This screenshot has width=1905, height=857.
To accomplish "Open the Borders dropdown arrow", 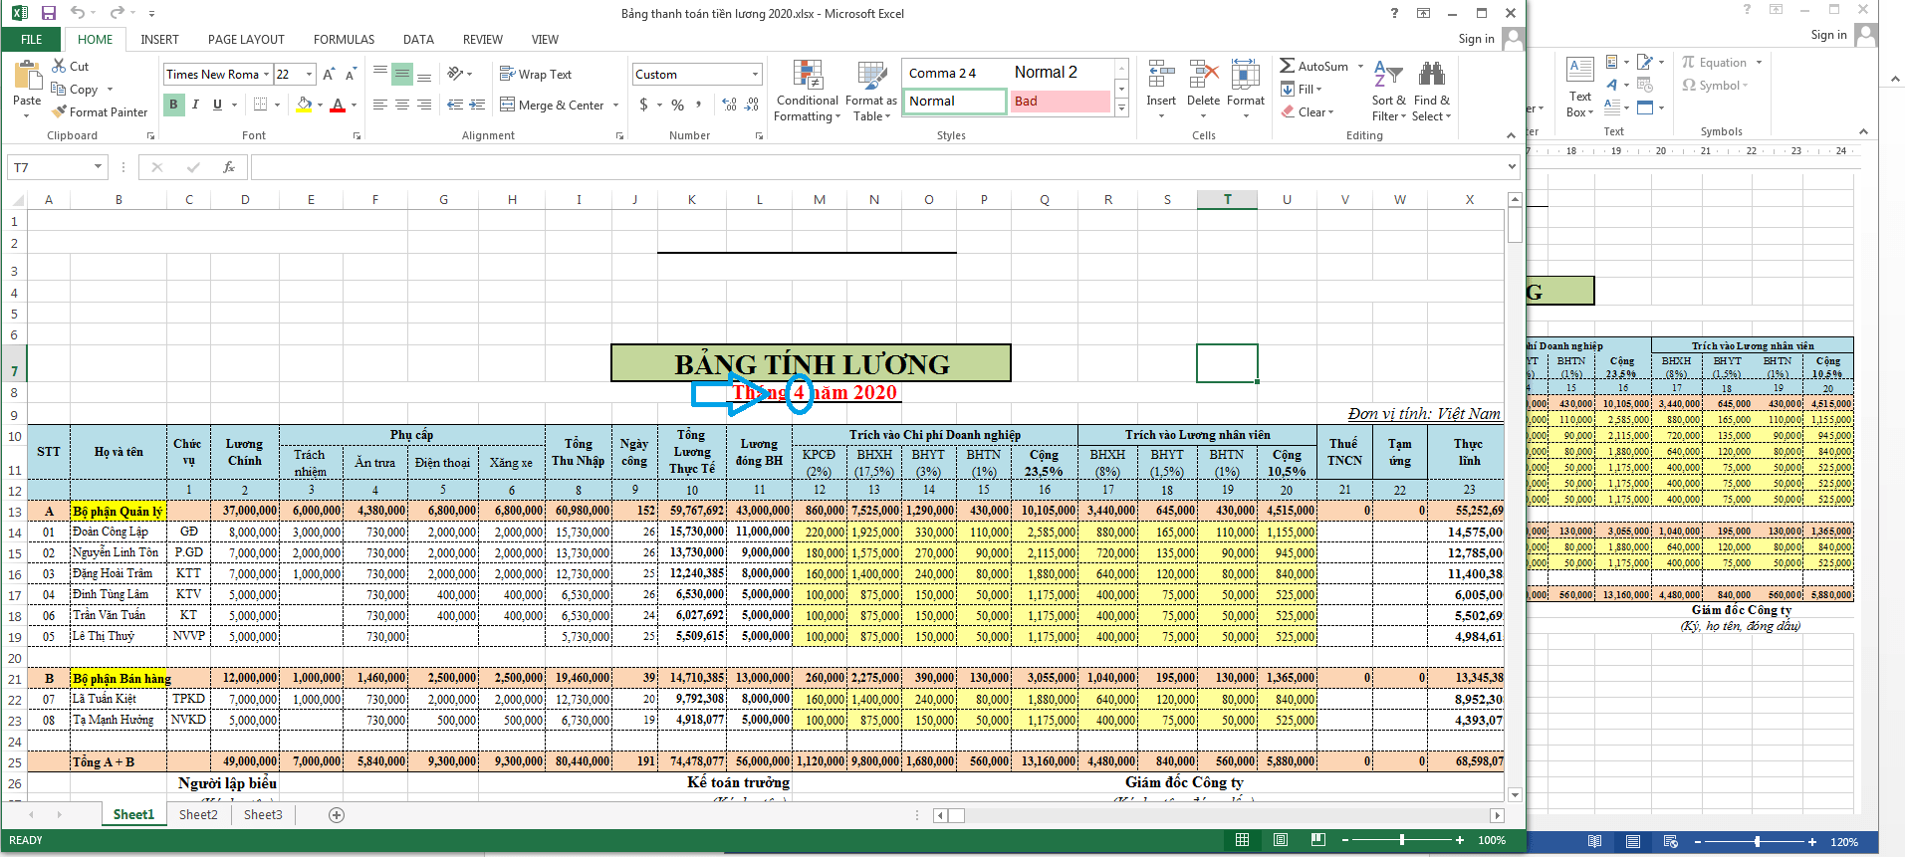I will click(277, 105).
